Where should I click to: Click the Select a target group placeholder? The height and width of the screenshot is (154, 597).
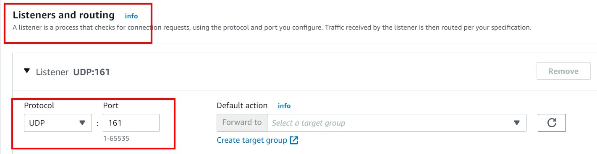pyautogui.click(x=309, y=123)
